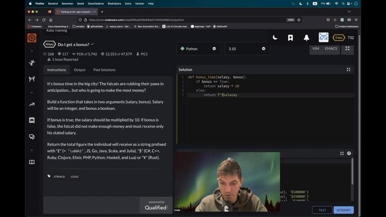Open the Apple menu
Screen dimensions: 386x217
point(30,4)
